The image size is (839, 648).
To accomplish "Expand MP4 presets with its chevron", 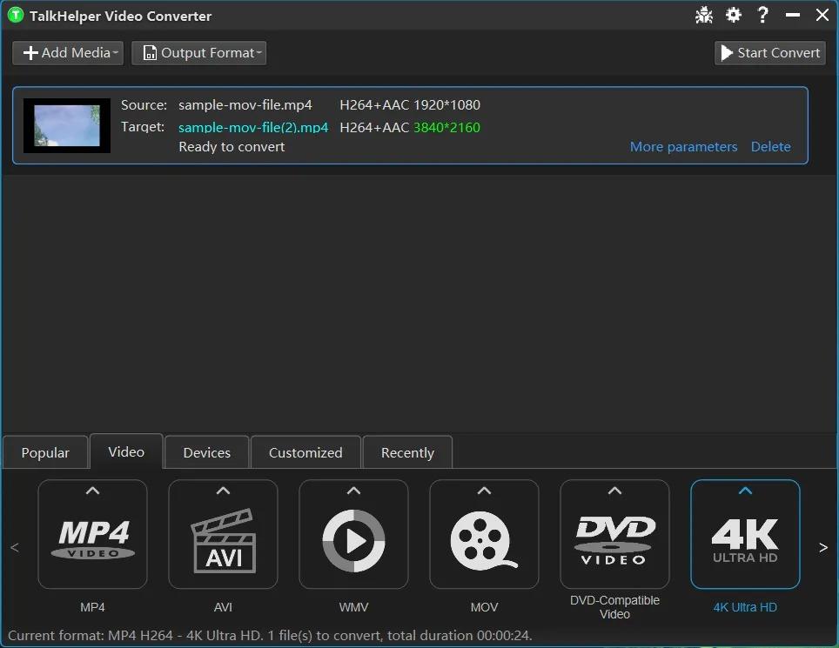I will (x=92, y=491).
